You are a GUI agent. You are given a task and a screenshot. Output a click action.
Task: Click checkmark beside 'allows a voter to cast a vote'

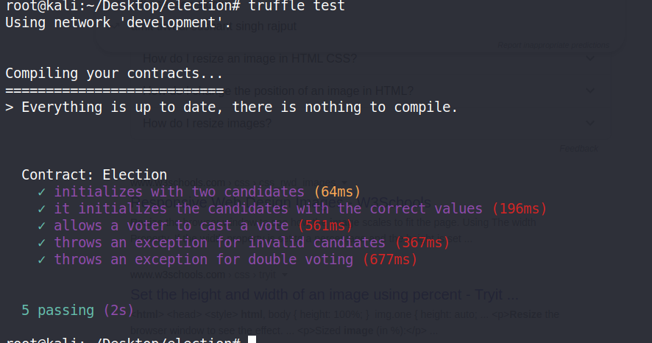(x=41, y=226)
